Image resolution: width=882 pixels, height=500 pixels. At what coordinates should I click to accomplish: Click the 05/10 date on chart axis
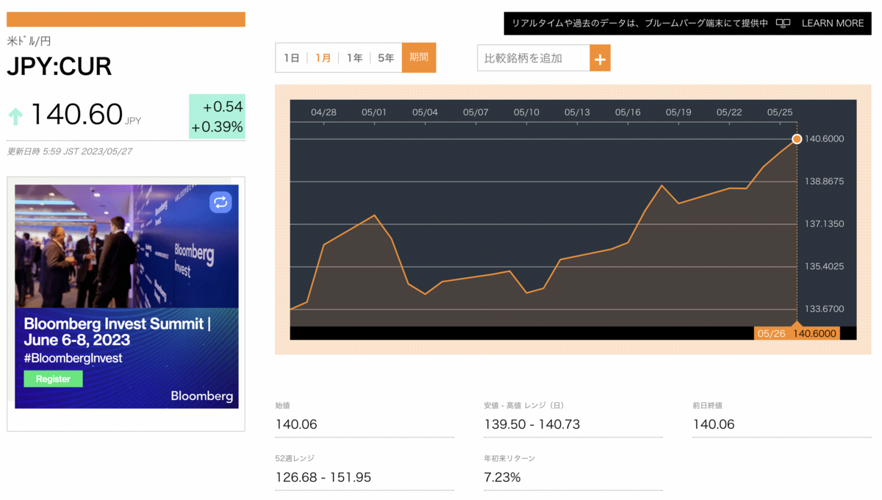(x=526, y=113)
